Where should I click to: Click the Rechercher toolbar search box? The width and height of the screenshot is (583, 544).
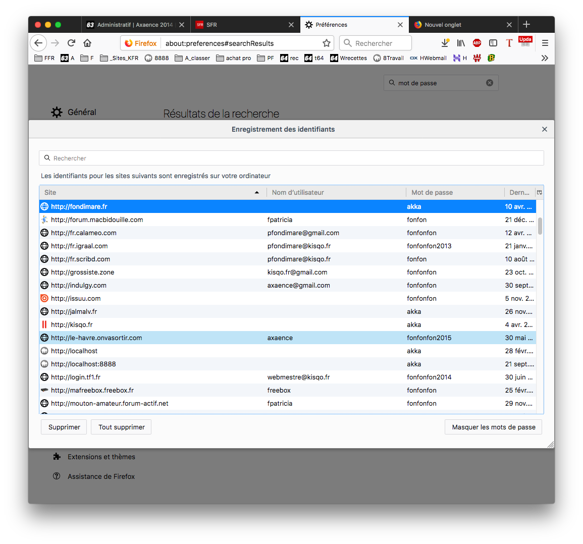(376, 43)
